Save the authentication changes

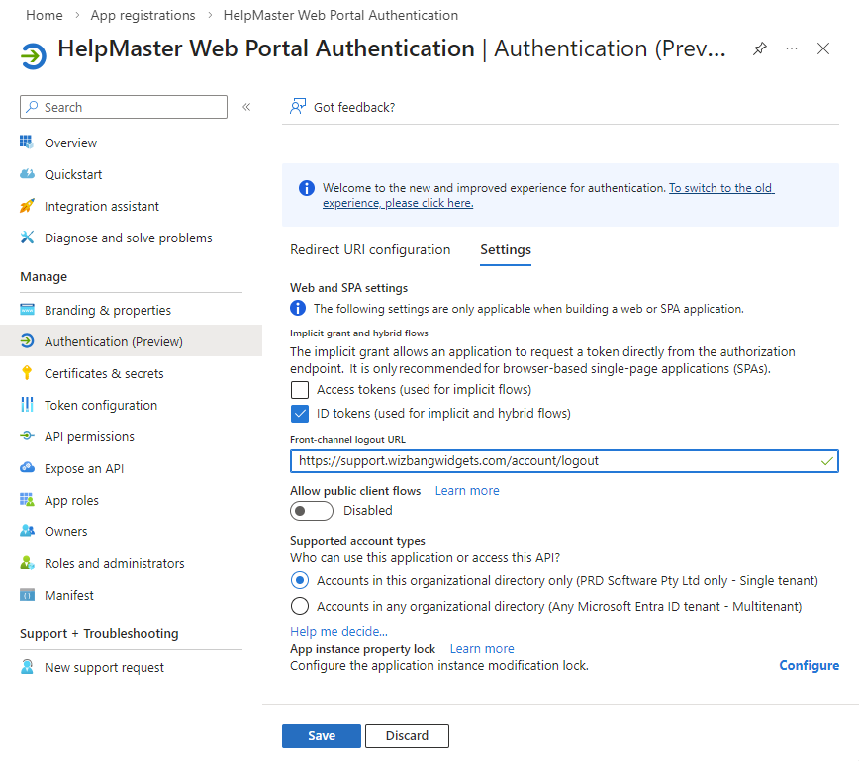[x=321, y=735]
